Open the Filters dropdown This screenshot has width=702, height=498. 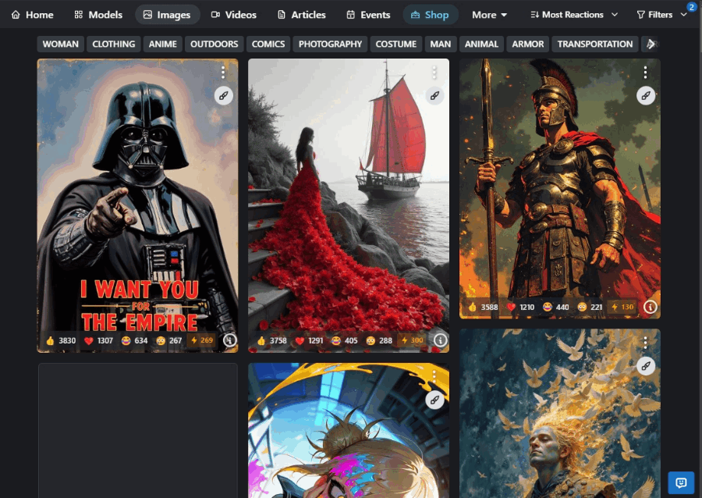[661, 15]
